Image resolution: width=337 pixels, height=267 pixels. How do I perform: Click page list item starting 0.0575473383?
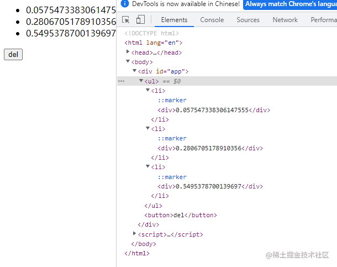(71, 10)
